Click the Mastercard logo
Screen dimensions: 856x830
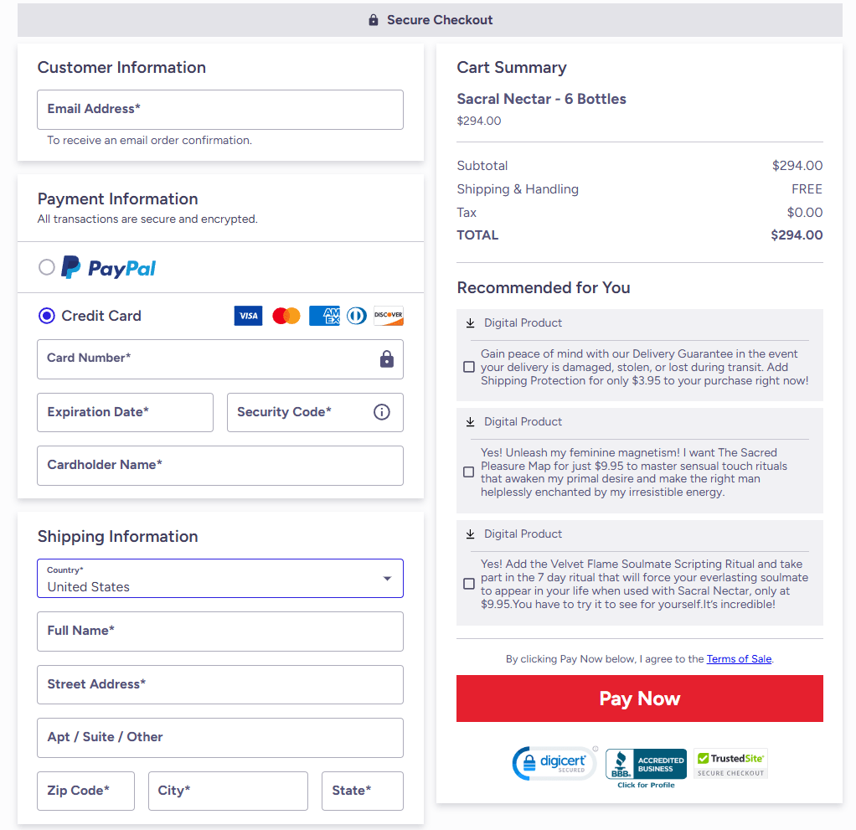[x=286, y=316]
